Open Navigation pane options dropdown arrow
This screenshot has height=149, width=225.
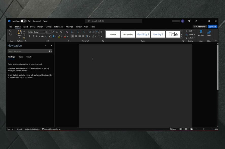(x=46, y=45)
